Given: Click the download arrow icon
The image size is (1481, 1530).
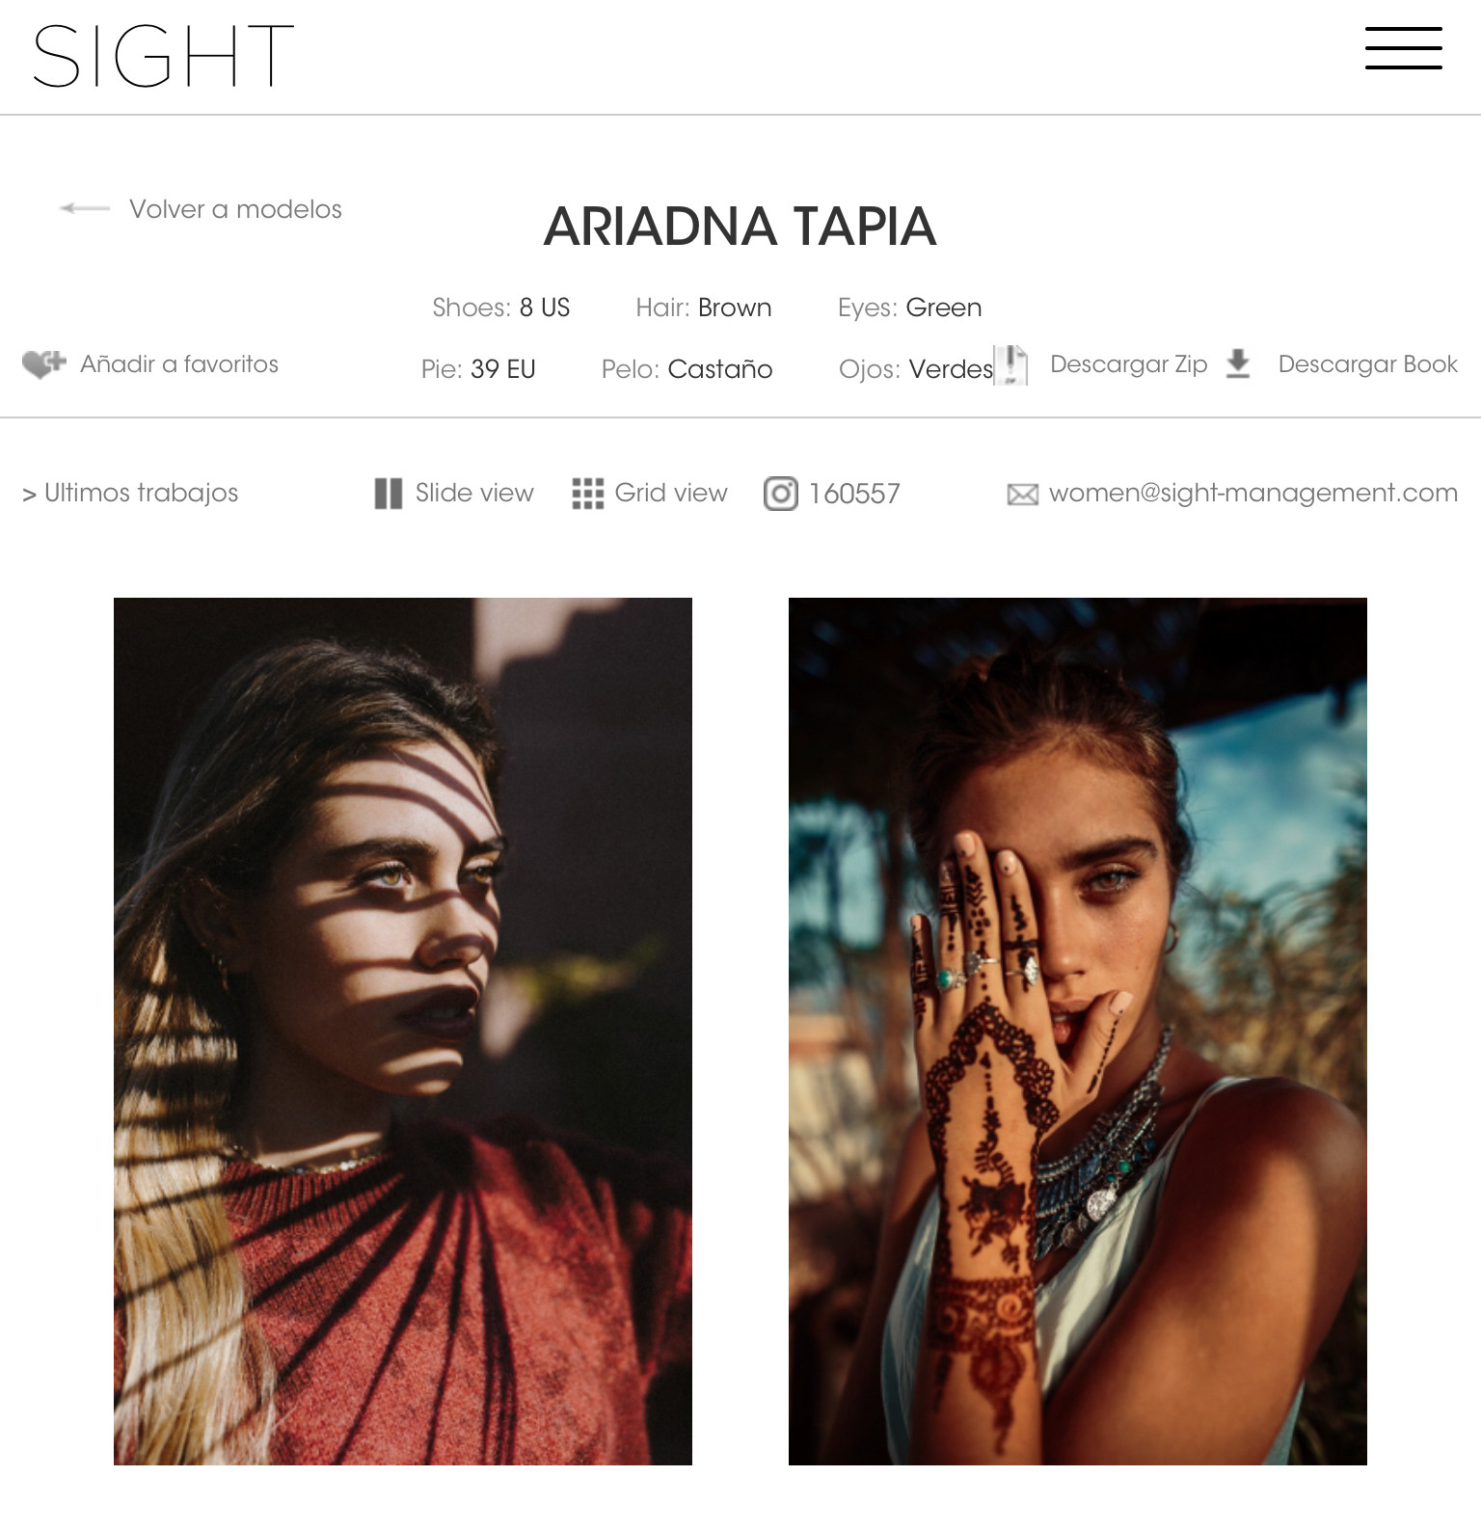Looking at the screenshot, I should [1238, 364].
